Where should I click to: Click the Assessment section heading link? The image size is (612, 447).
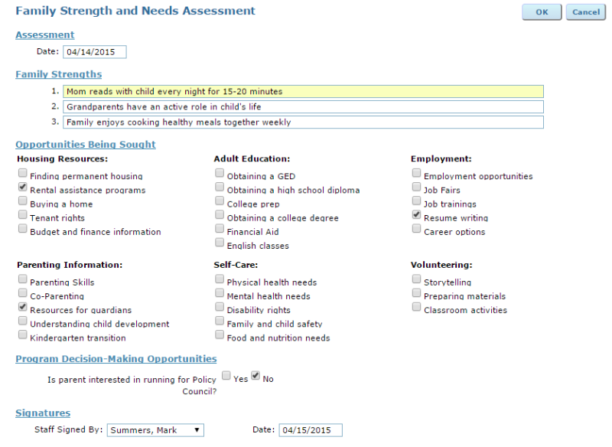click(x=45, y=34)
